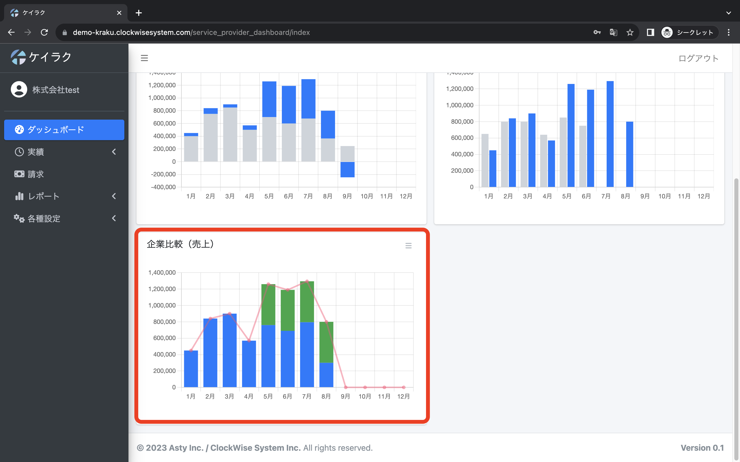
Task: Click the translate page icon
Action: (x=613, y=32)
